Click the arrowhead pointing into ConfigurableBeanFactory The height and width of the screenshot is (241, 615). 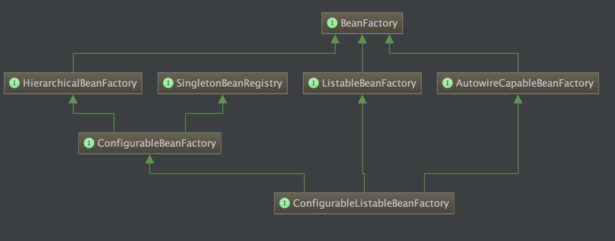pyautogui.click(x=150, y=159)
